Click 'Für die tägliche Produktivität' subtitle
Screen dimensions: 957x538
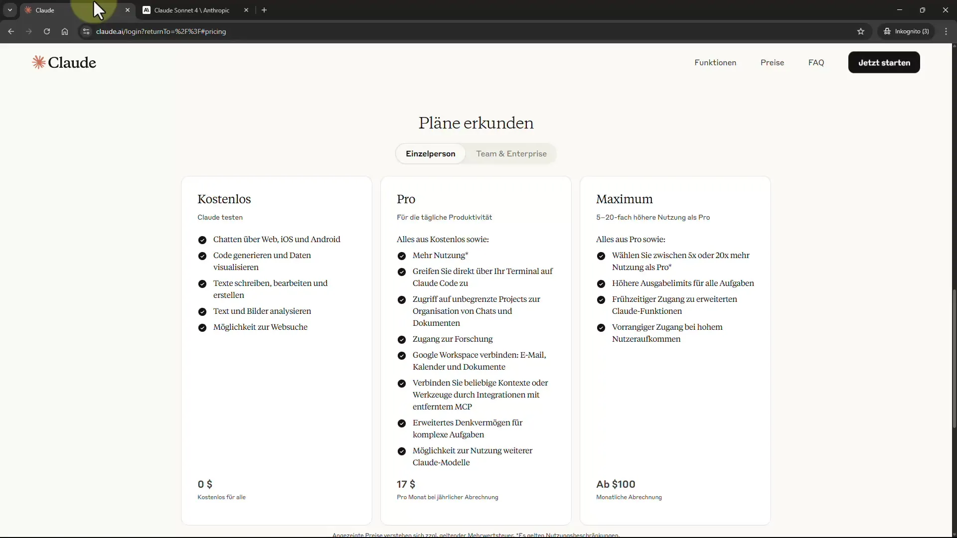pyautogui.click(x=444, y=217)
